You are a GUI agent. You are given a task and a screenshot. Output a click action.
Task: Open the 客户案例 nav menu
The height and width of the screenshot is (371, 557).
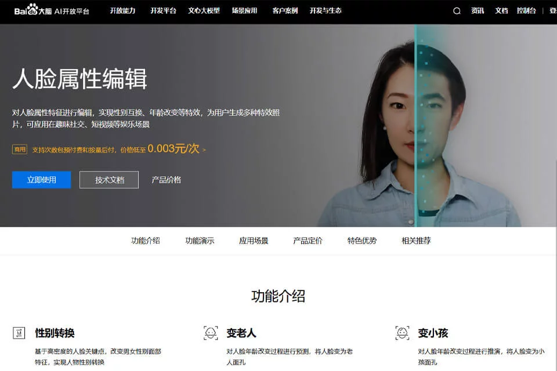pos(285,10)
